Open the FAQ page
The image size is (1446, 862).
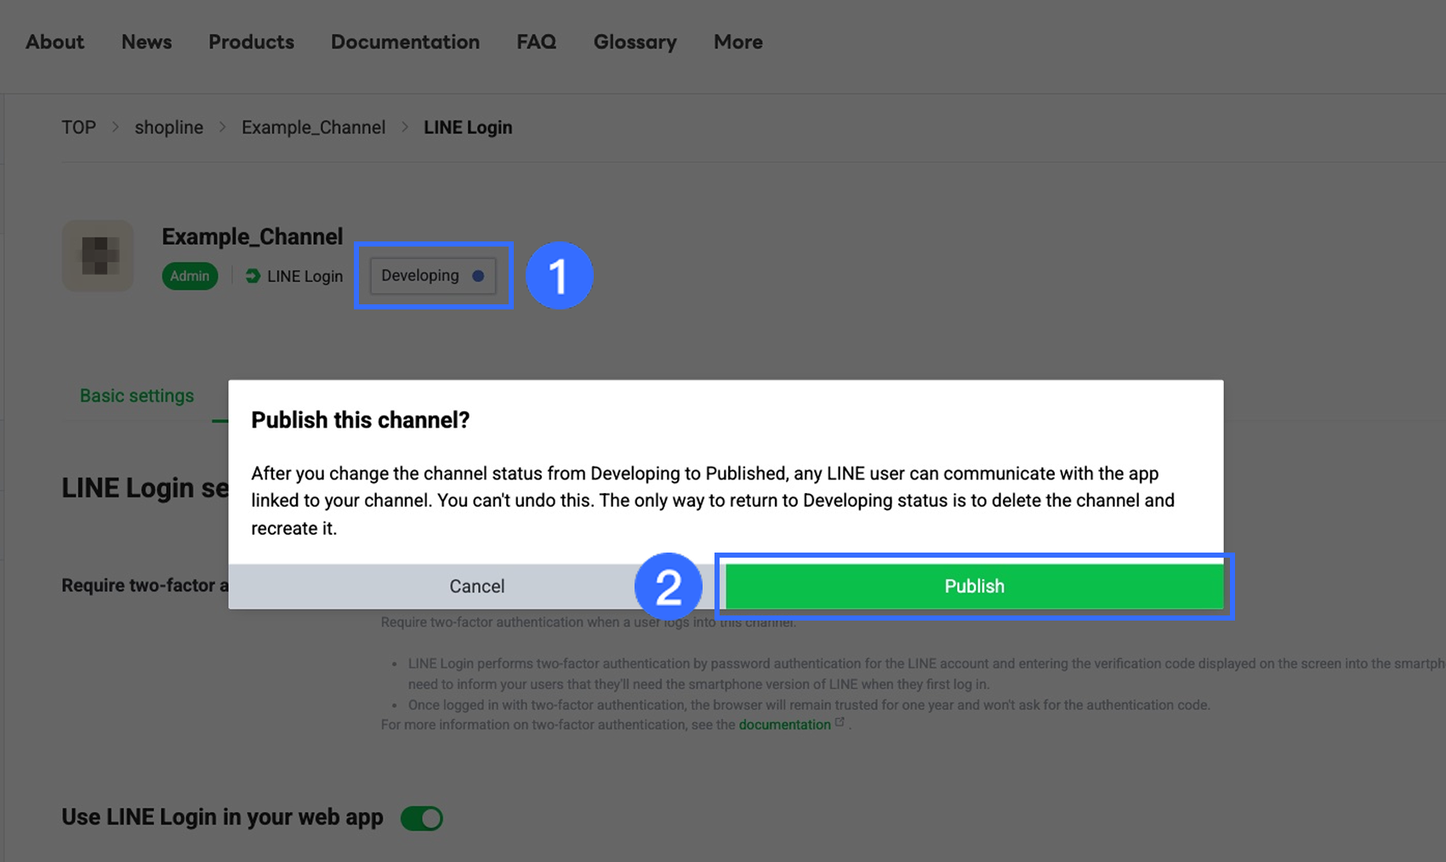(536, 42)
